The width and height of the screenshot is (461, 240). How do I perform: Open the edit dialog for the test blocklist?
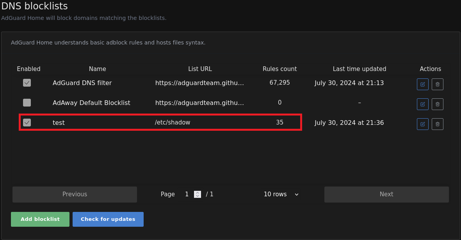tap(422, 124)
